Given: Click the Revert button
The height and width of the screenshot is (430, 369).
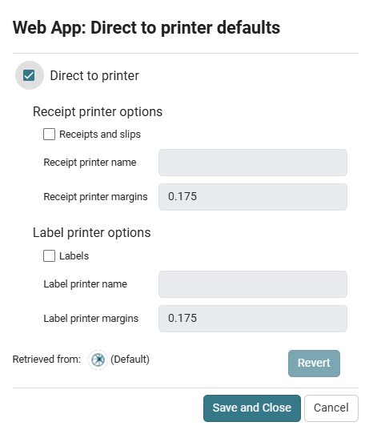Looking at the screenshot, I should point(314,363).
